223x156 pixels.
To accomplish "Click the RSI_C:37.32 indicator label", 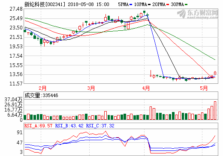I will coord(100,126).
